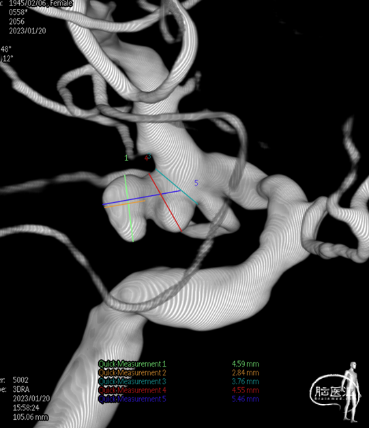The image size is (369, 428).
Task: Click the blue measurement line 5
Action: (x=141, y=197)
